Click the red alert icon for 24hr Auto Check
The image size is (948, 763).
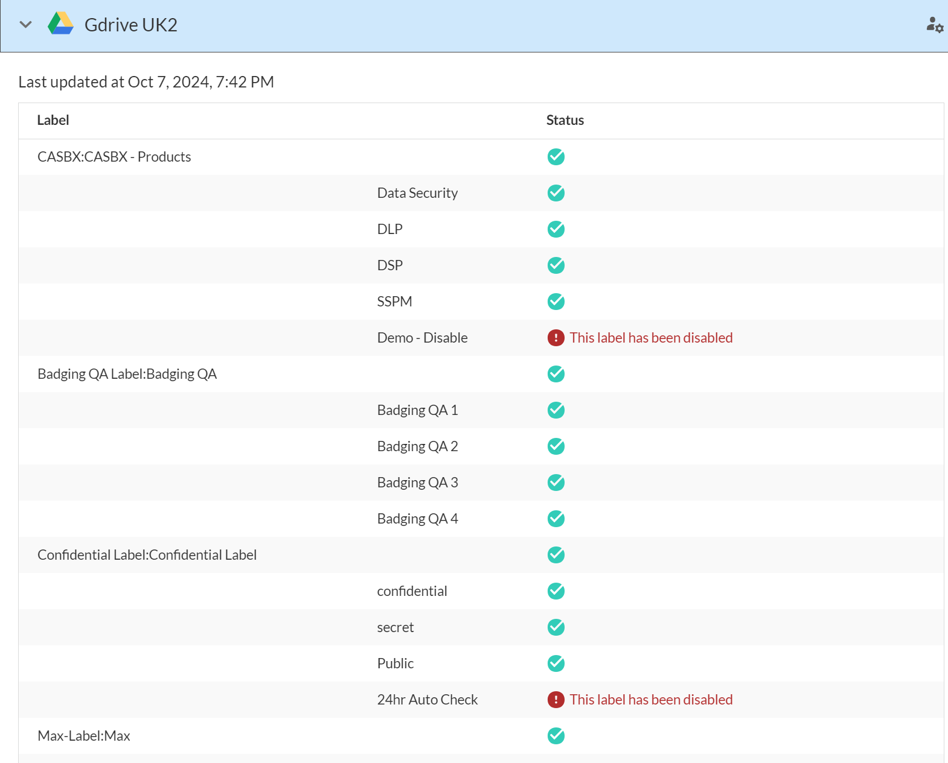[556, 700]
